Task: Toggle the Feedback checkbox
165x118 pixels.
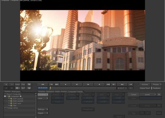Action: tap(152, 88)
